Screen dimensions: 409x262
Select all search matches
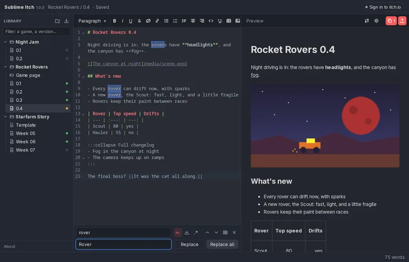225,232
